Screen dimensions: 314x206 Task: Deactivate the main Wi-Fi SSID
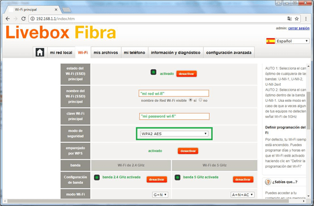click(x=187, y=74)
